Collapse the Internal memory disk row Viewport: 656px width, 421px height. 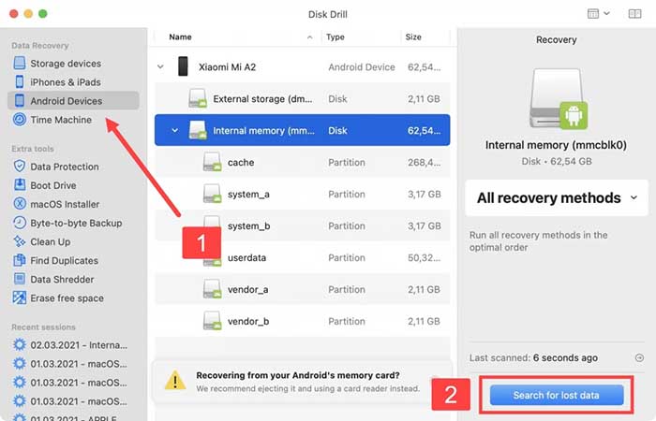pos(175,130)
